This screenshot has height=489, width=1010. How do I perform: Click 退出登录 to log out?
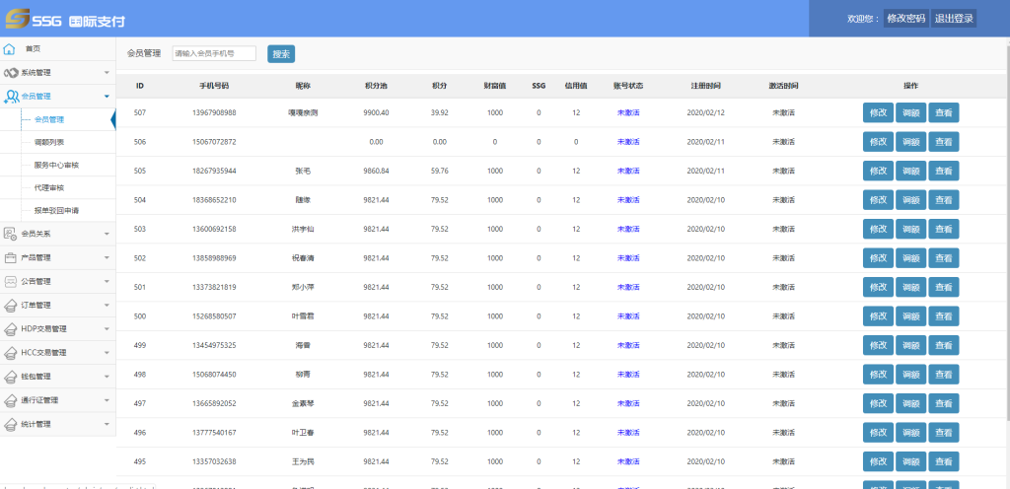(x=954, y=19)
